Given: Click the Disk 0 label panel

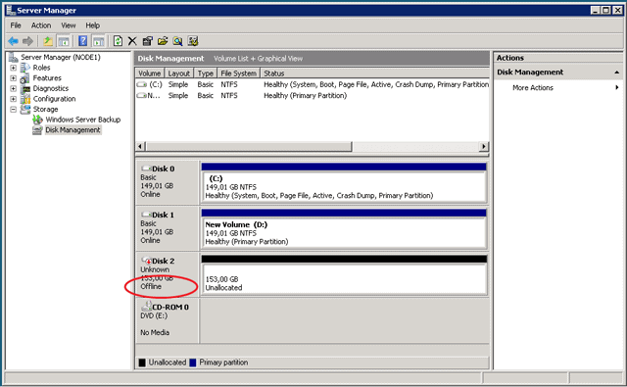Looking at the screenshot, I should [x=168, y=182].
